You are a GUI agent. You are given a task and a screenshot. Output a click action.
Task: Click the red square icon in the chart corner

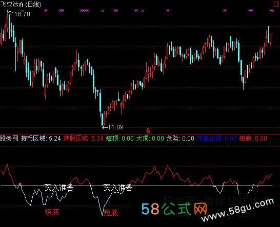coord(277,4)
